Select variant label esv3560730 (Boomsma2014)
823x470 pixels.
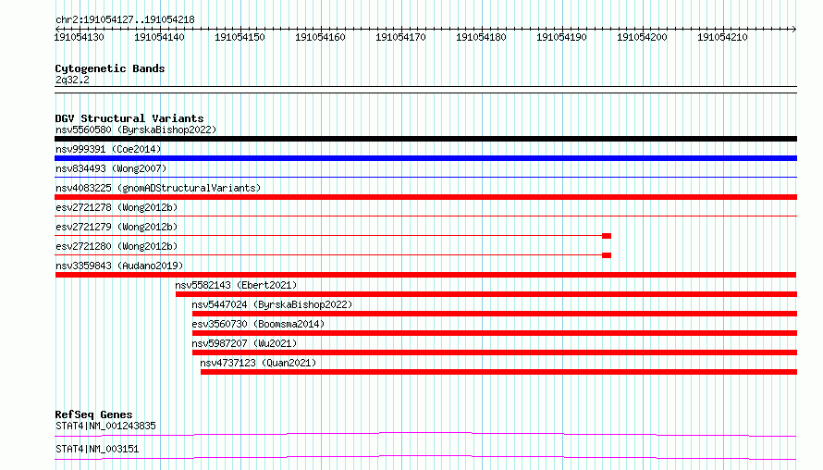[258, 324]
